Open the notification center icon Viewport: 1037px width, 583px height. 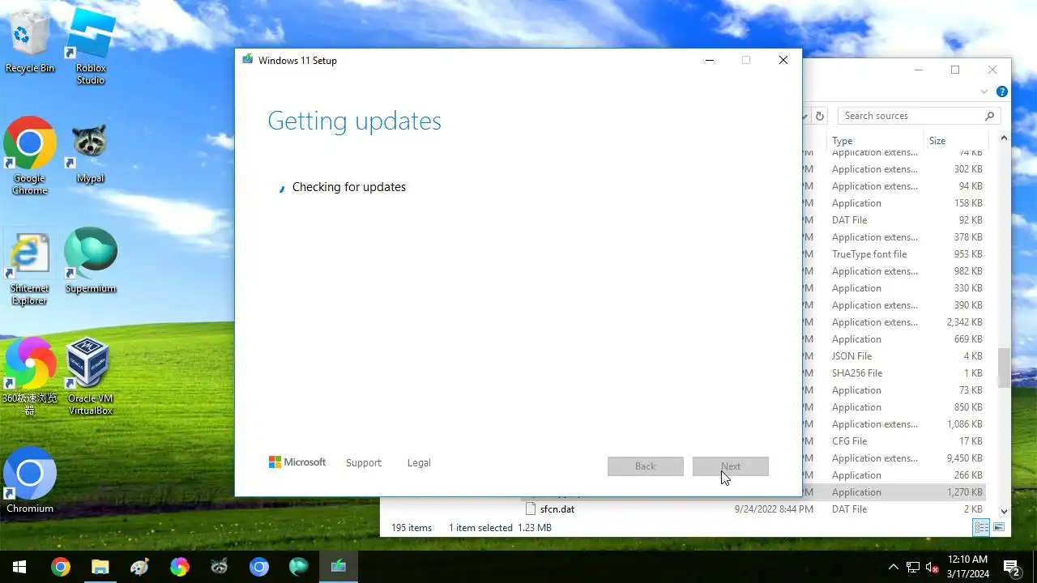pyautogui.click(x=1011, y=567)
